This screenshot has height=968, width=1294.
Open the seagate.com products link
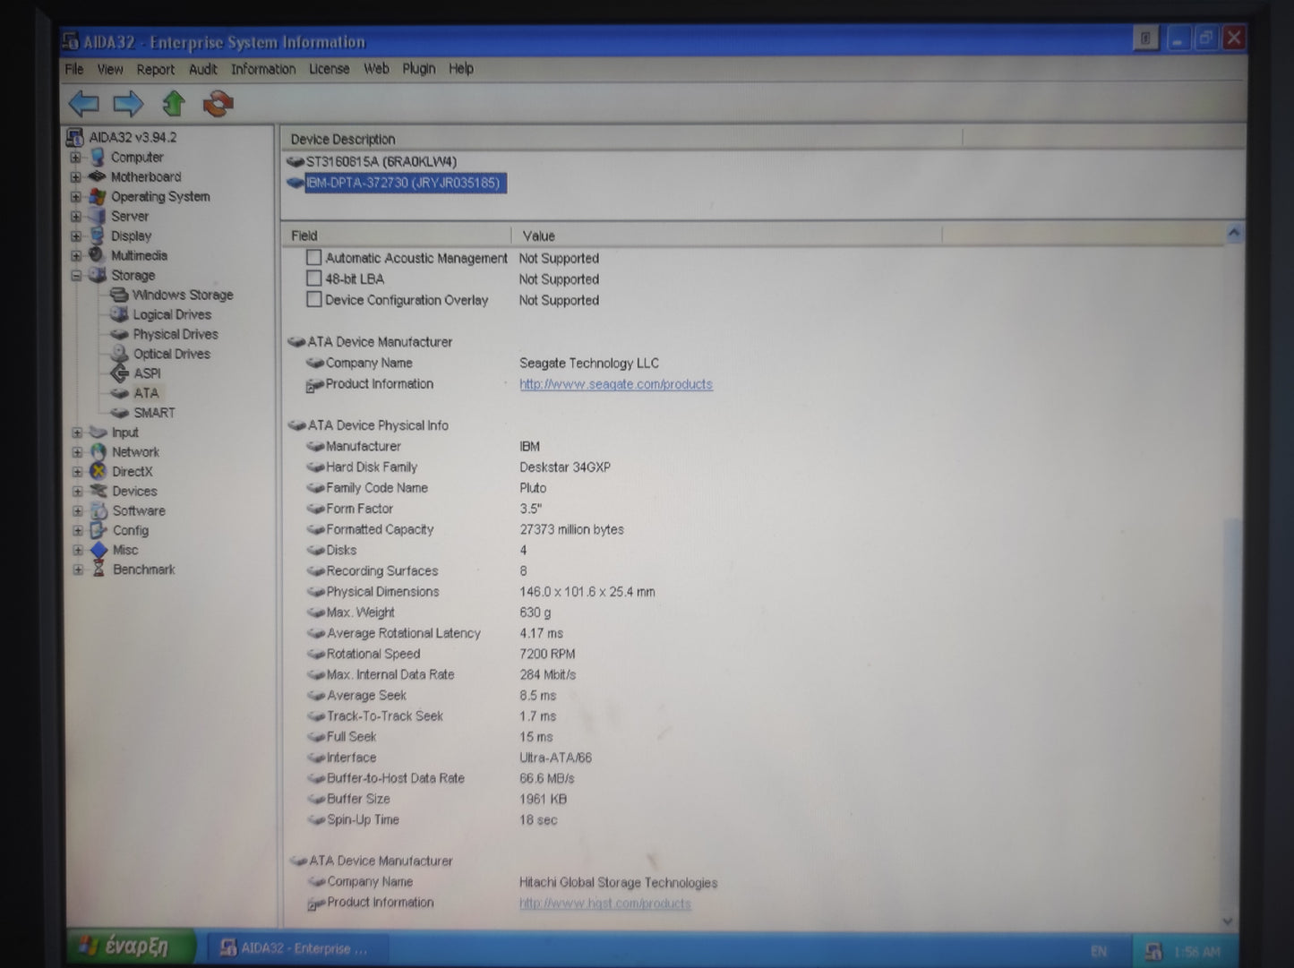point(615,384)
